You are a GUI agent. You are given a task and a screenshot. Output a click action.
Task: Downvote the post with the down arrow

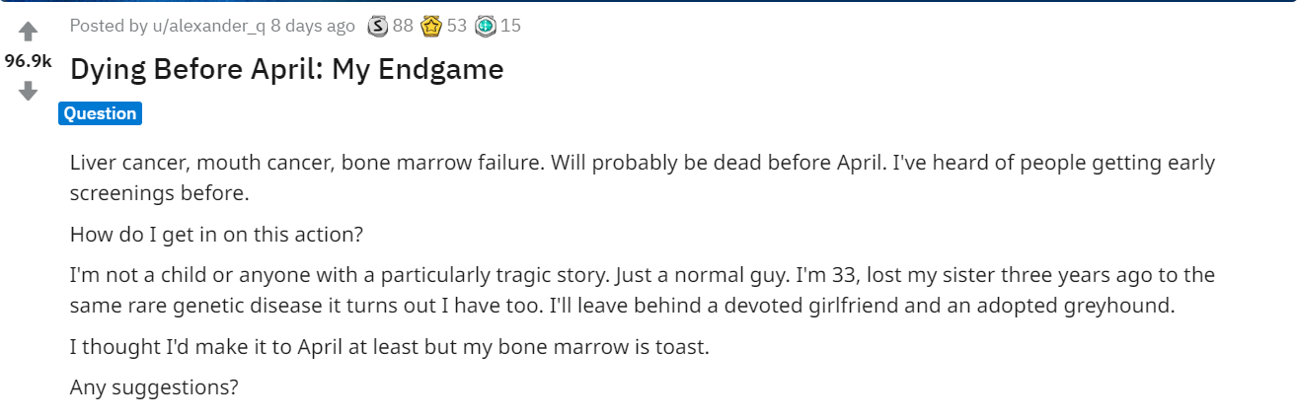click(28, 92)
